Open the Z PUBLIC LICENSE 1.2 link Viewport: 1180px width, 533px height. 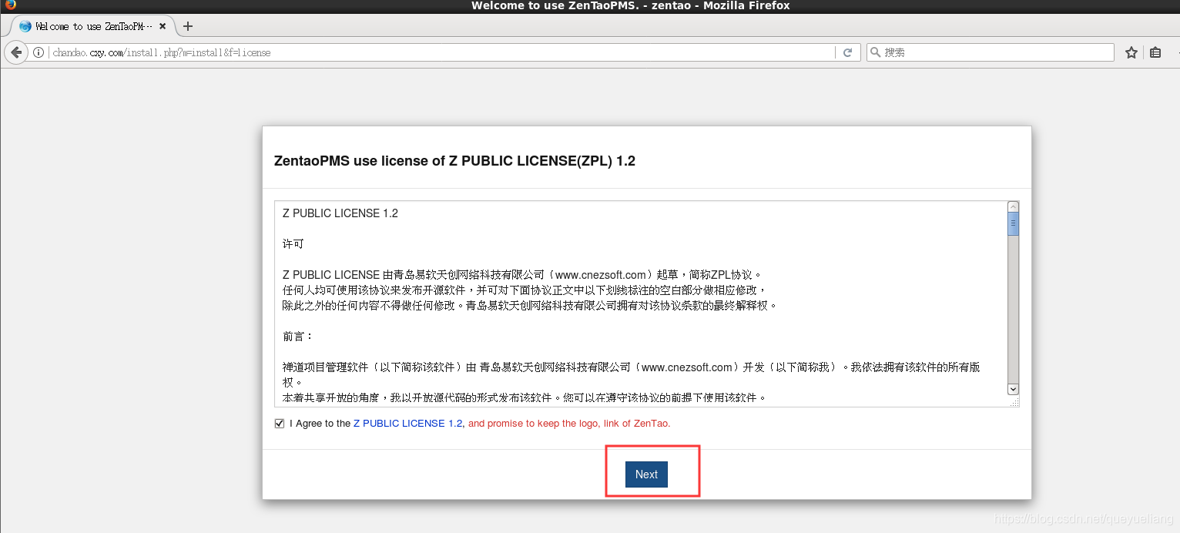(407, 424)
